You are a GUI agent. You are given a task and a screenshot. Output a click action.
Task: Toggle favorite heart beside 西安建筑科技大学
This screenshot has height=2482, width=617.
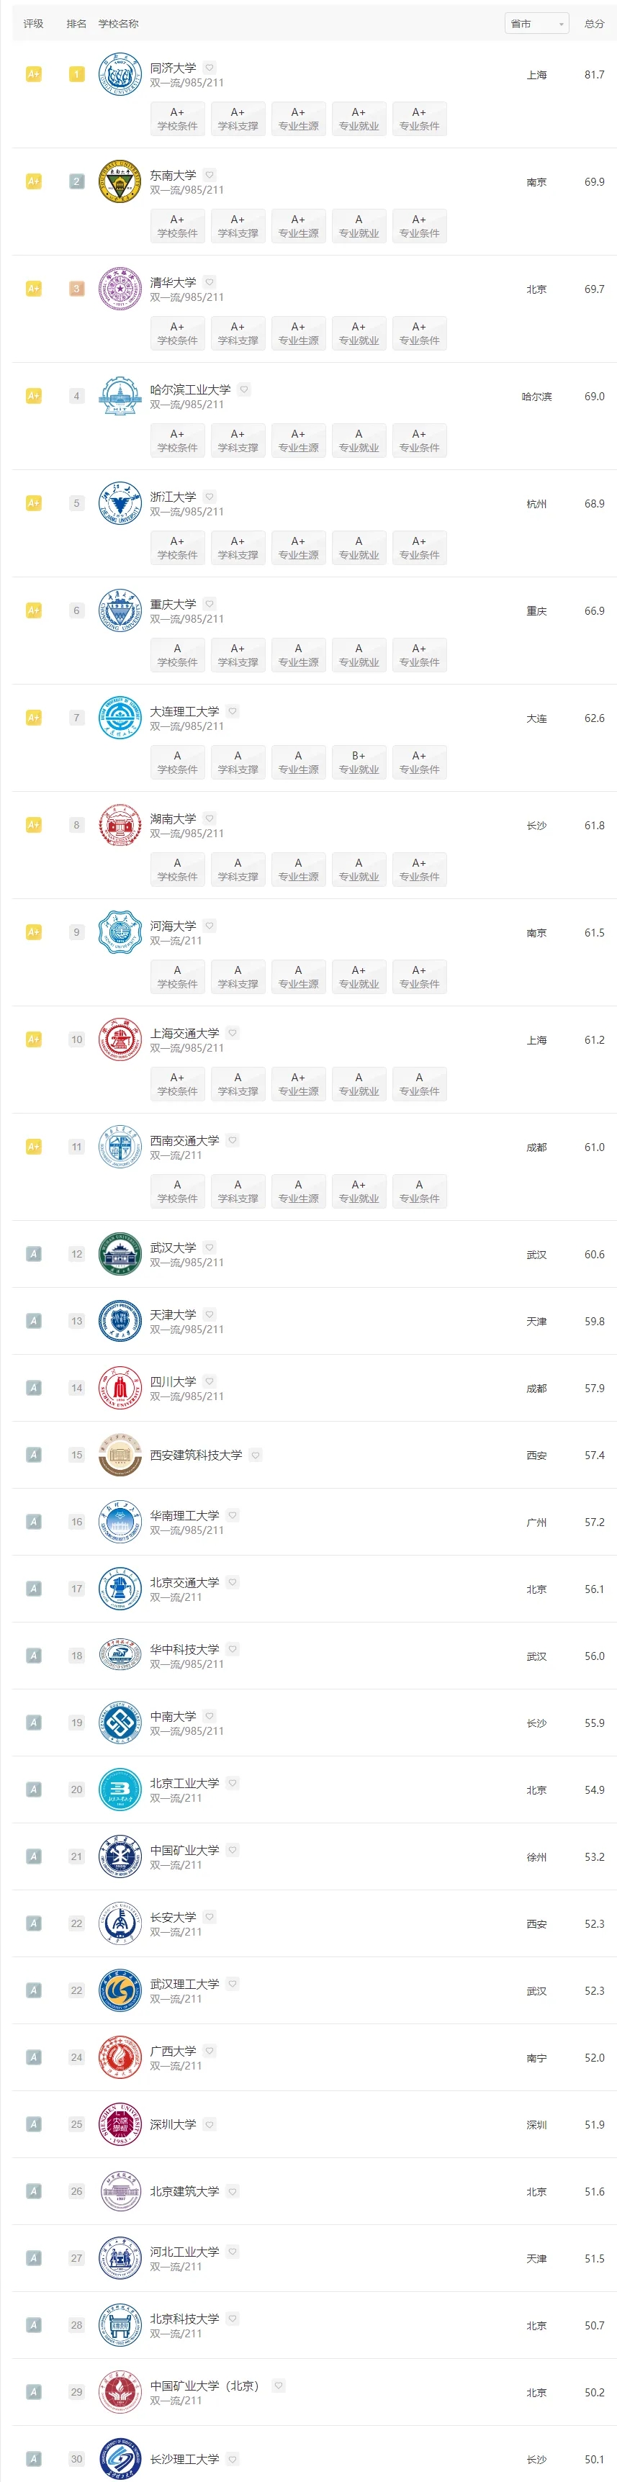(256, 1455)
